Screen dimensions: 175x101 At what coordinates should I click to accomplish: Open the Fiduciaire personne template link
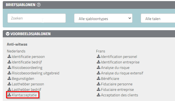117,84
